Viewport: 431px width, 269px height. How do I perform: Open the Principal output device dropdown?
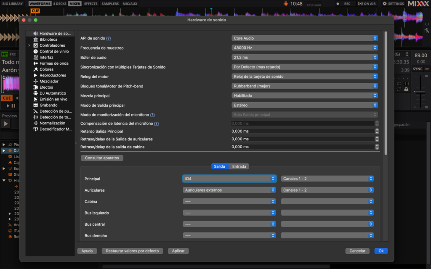tap(229, 179)
